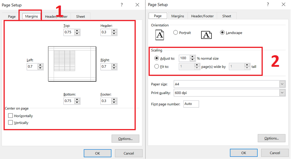Click help question mark in left Page Setup dialog
The image size is (291, 159).
(x=122, y=5)
